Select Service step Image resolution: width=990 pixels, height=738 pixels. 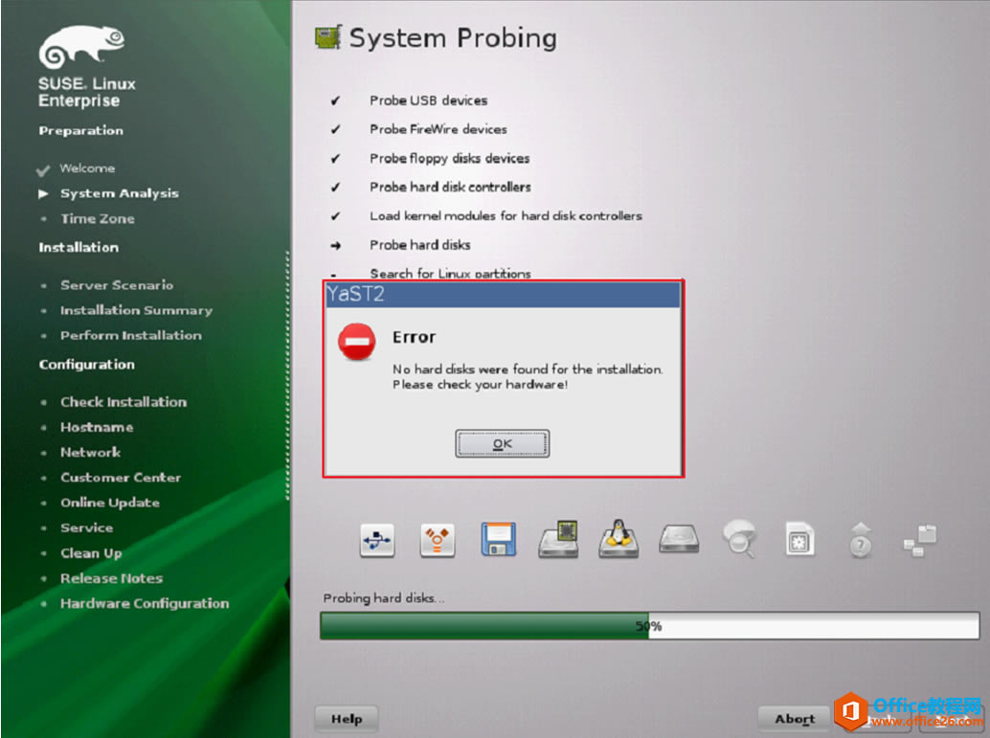[86, 527]
